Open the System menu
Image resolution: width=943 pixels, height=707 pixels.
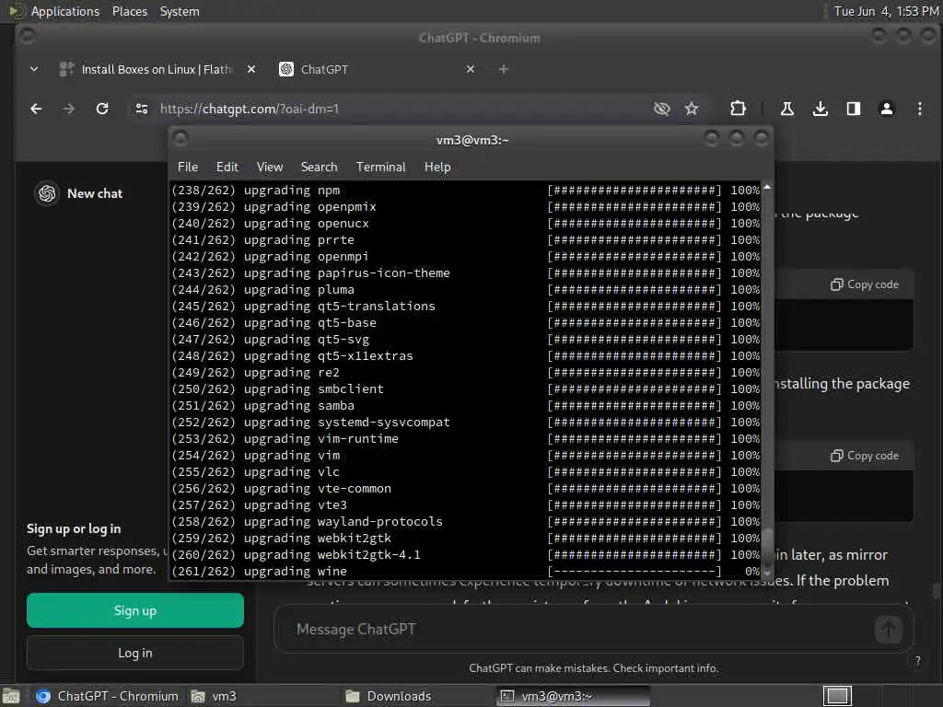coord(180,11)
